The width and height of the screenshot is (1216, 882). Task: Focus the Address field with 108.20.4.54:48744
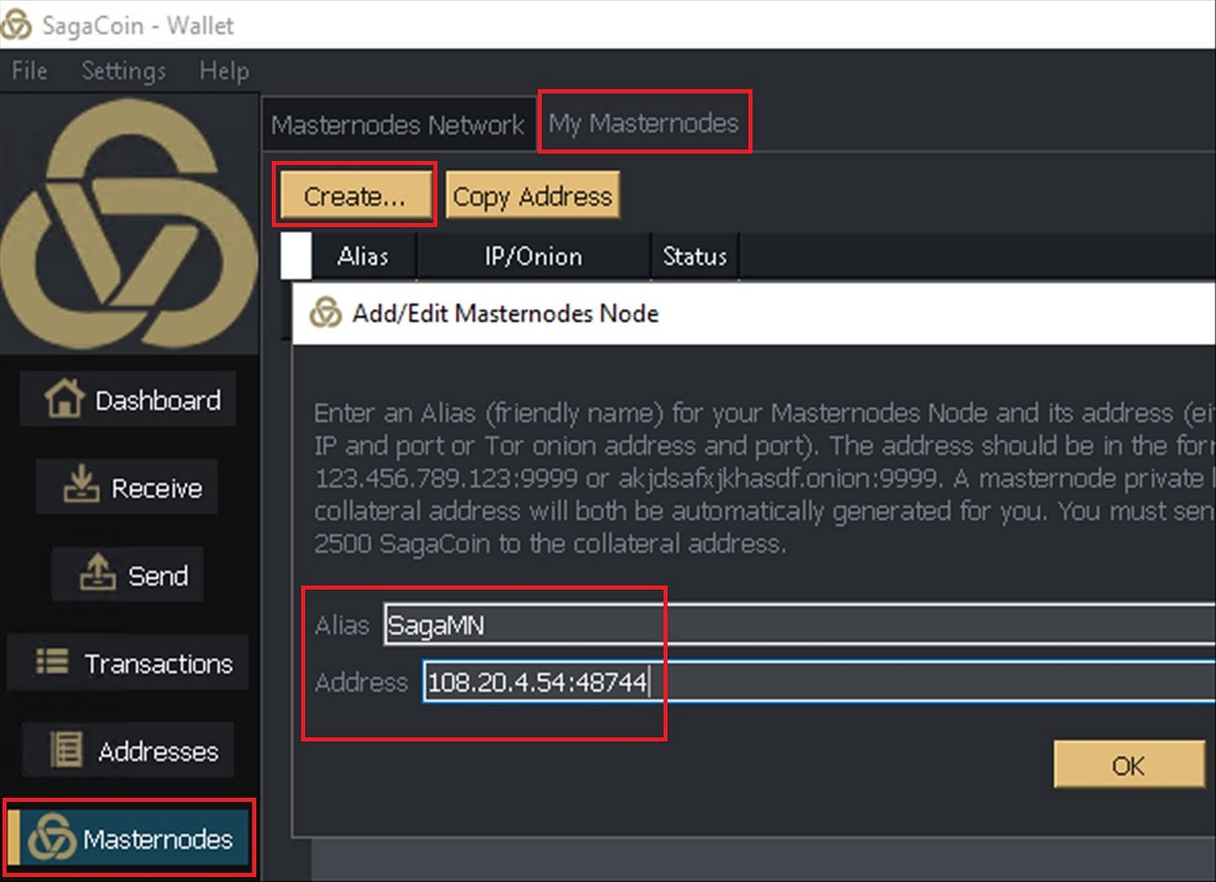coord(819,681)
